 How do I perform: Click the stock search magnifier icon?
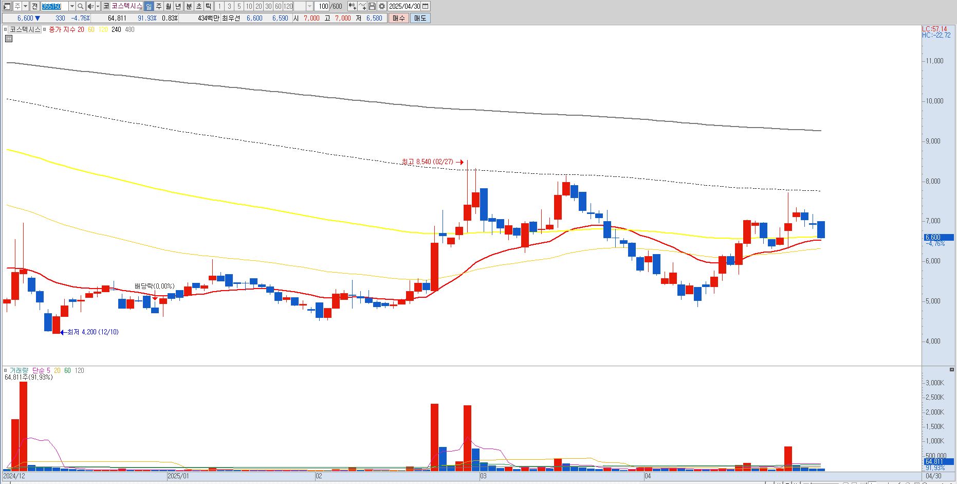point(81,6)
